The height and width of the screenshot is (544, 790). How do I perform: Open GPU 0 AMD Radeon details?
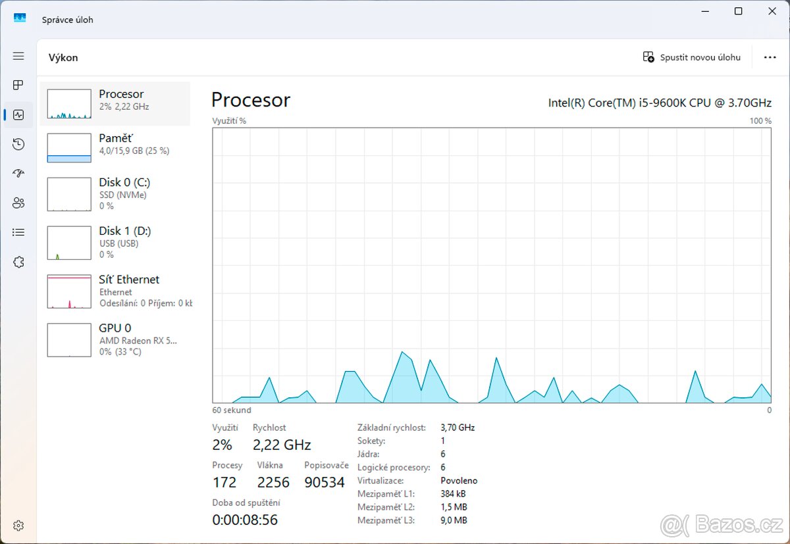115,339
